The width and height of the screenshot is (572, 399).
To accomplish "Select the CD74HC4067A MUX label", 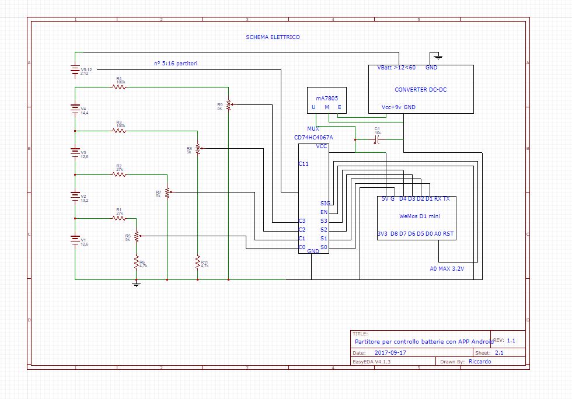I will tap(313, 138).
